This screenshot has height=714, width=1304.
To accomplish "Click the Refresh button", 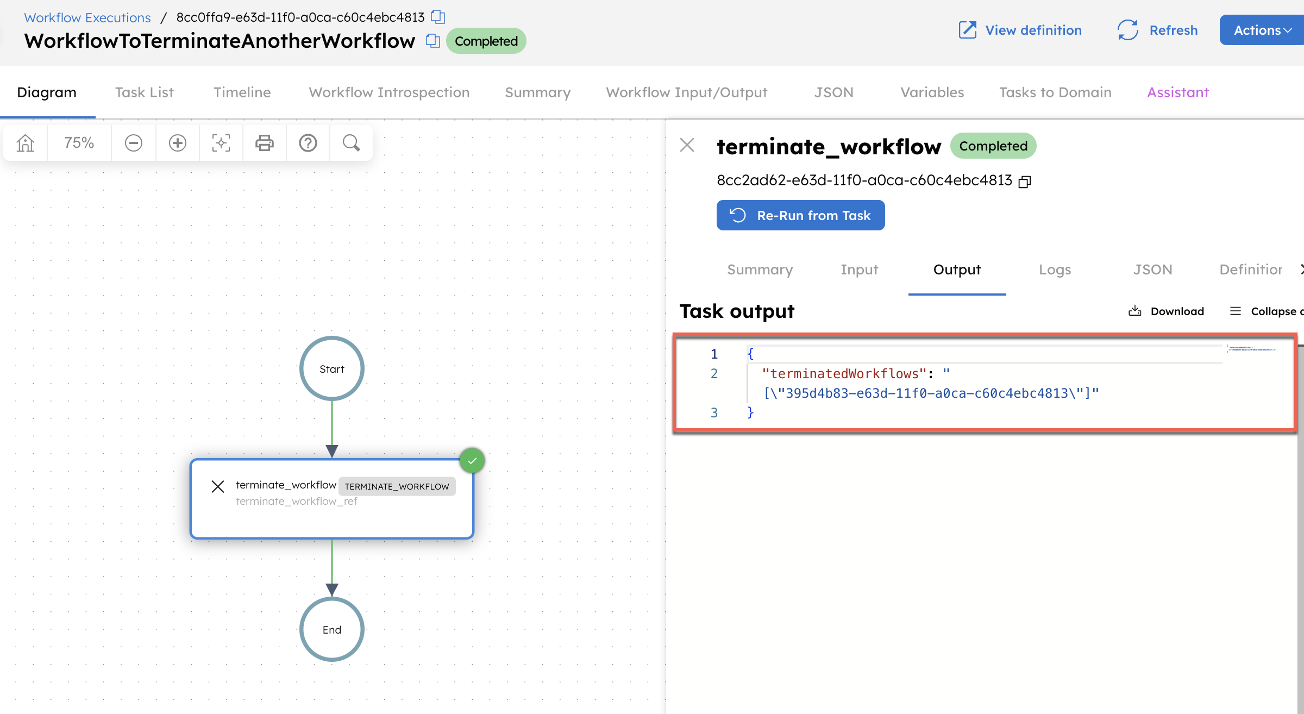I will 1158,30.
